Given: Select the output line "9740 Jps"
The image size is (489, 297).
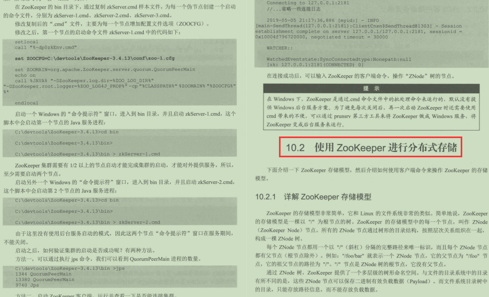Looking at the screenshot, I should click(x=27, y=285).
